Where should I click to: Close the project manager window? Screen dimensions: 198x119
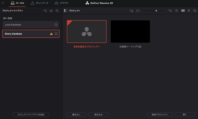(3, 3)
